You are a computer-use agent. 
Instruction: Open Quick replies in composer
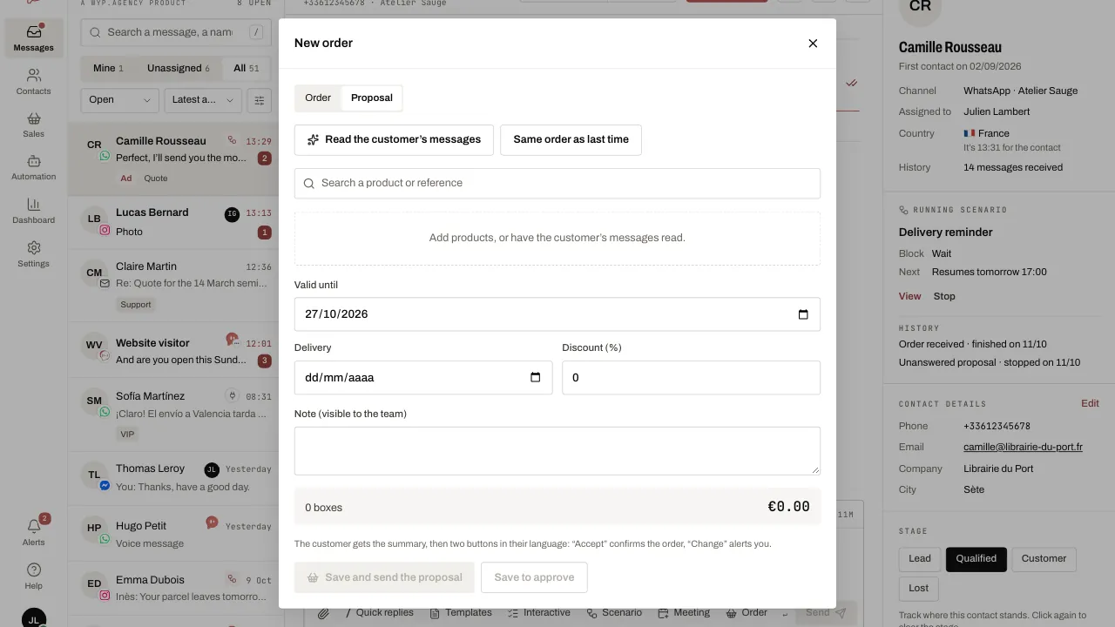pyautogui.click(x=379, y=613)
